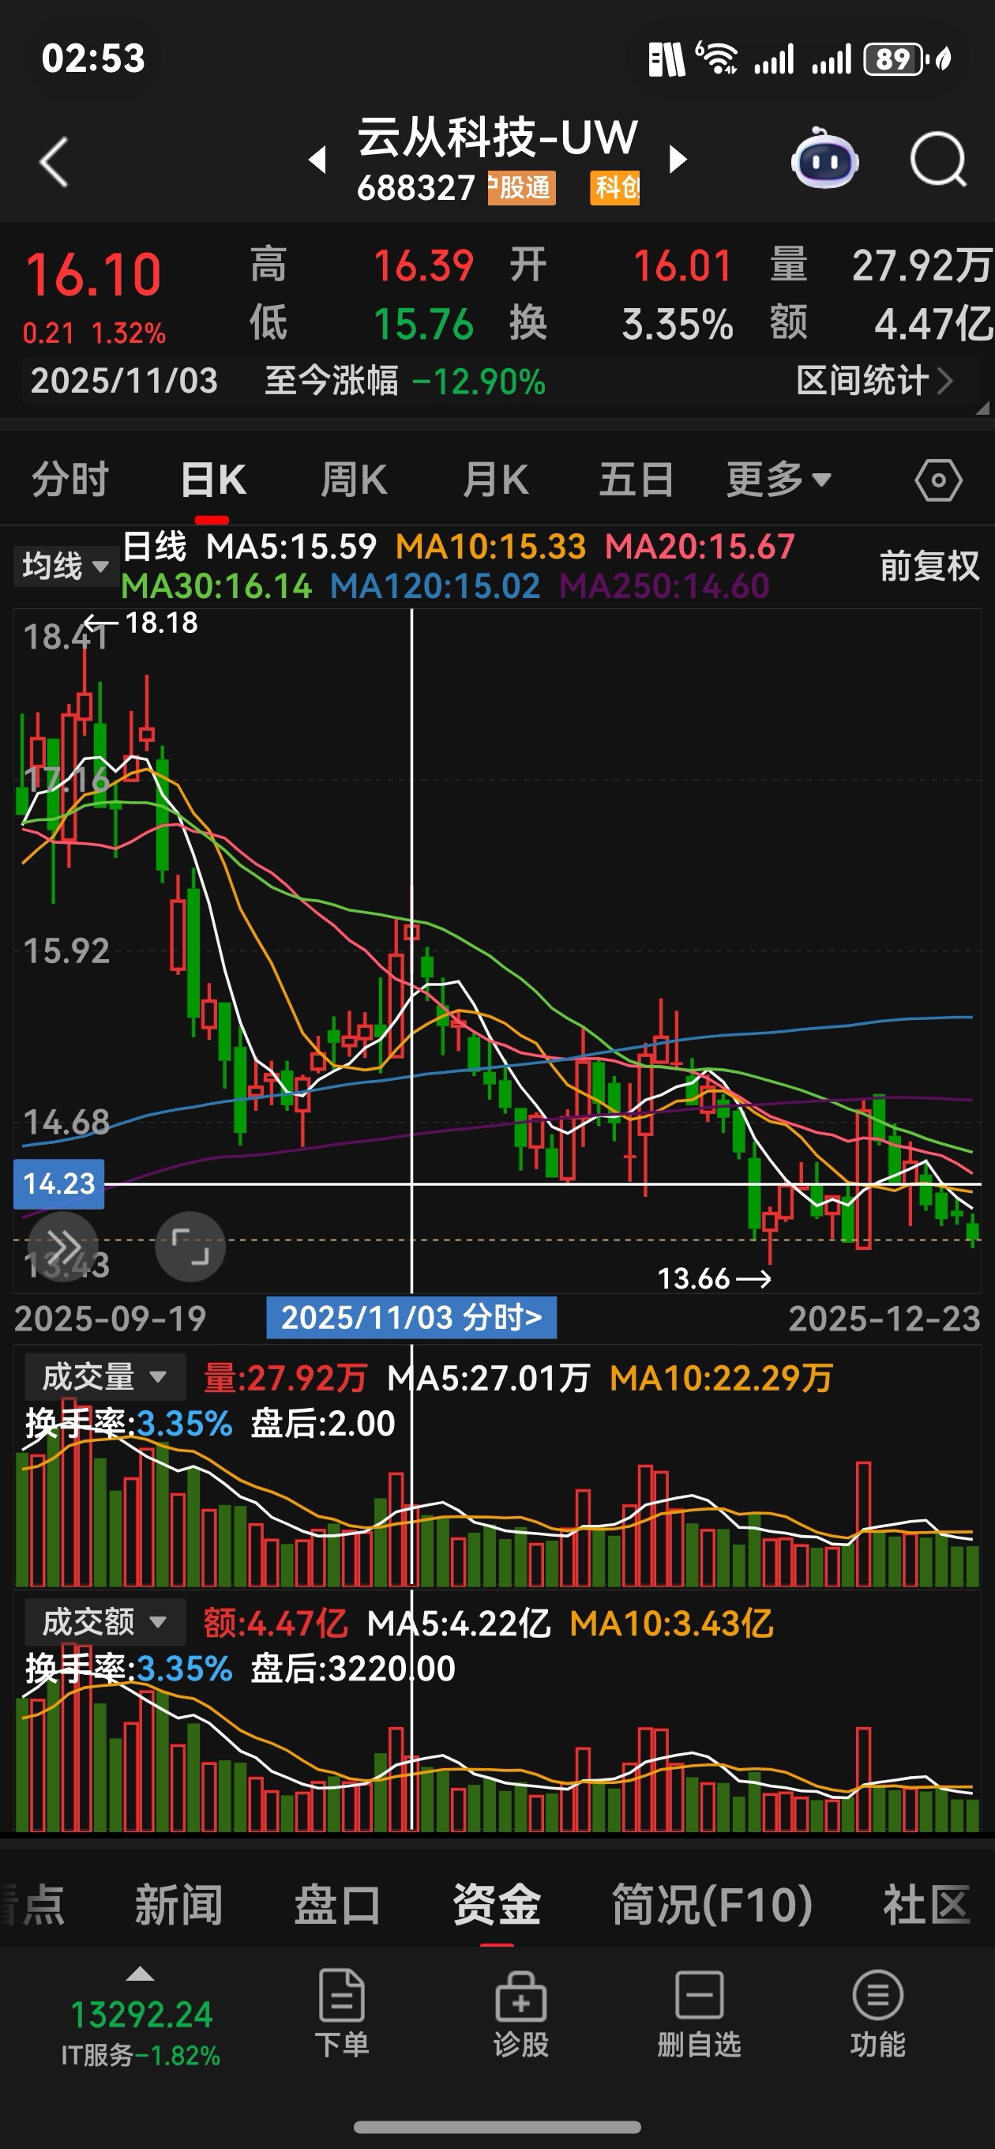
Task: Tap the low price 15.76
Action: 424,325
